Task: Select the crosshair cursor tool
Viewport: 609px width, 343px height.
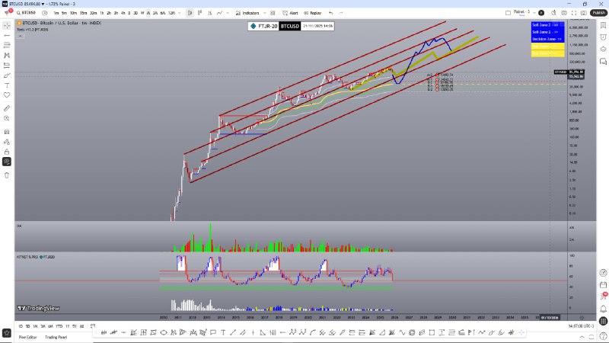Action: click(x=7, y=24)
